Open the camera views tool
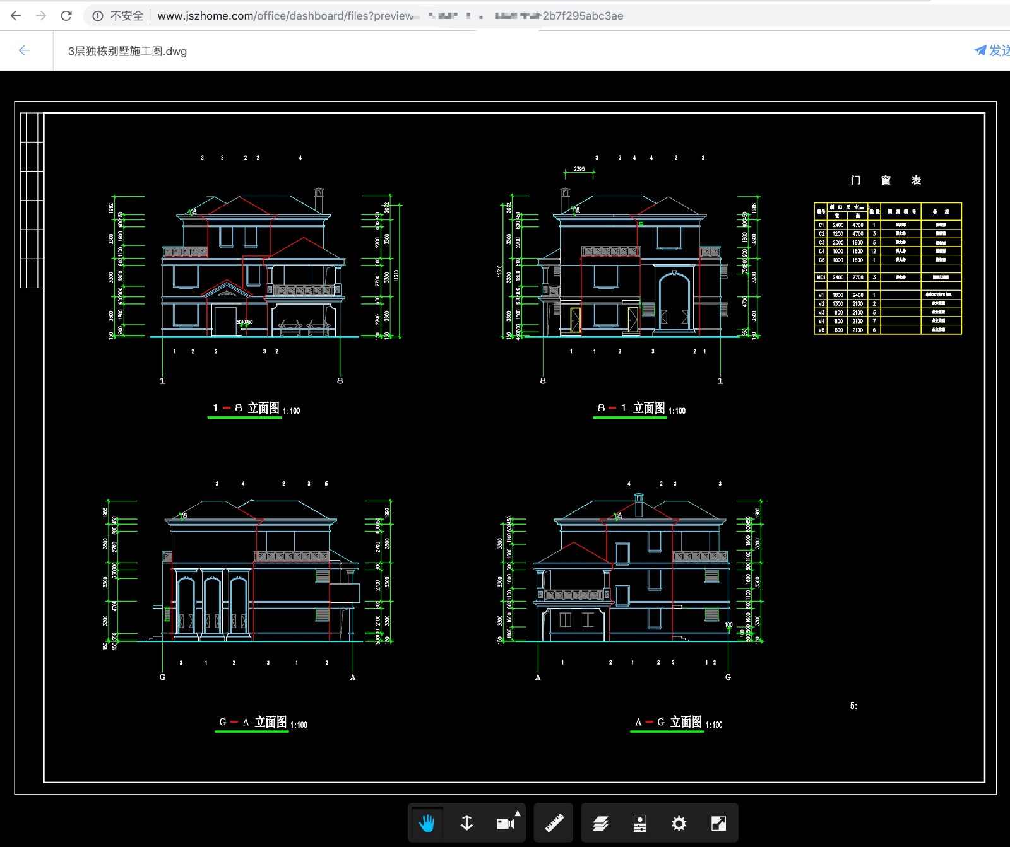 [x=507, y=823]
